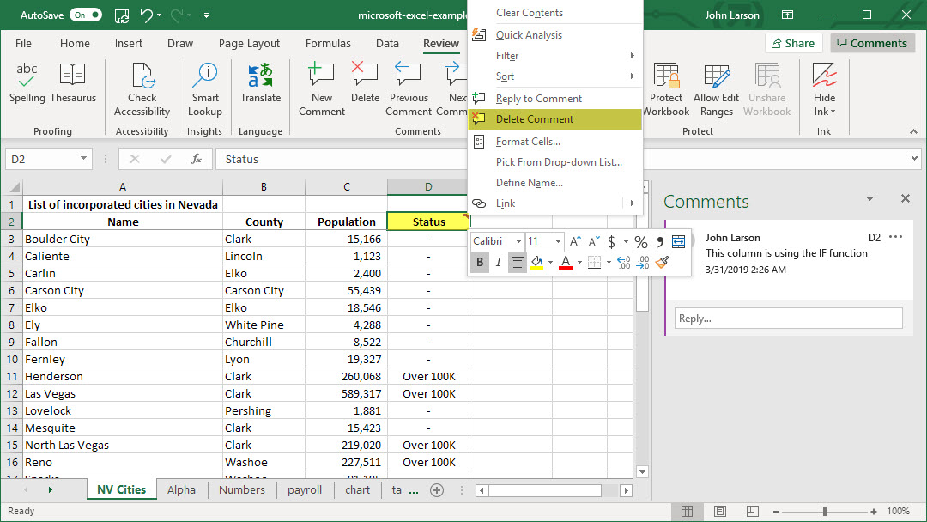Toggle Italic in the mini toolbar
927x522 pixels.
click(499, 263)
